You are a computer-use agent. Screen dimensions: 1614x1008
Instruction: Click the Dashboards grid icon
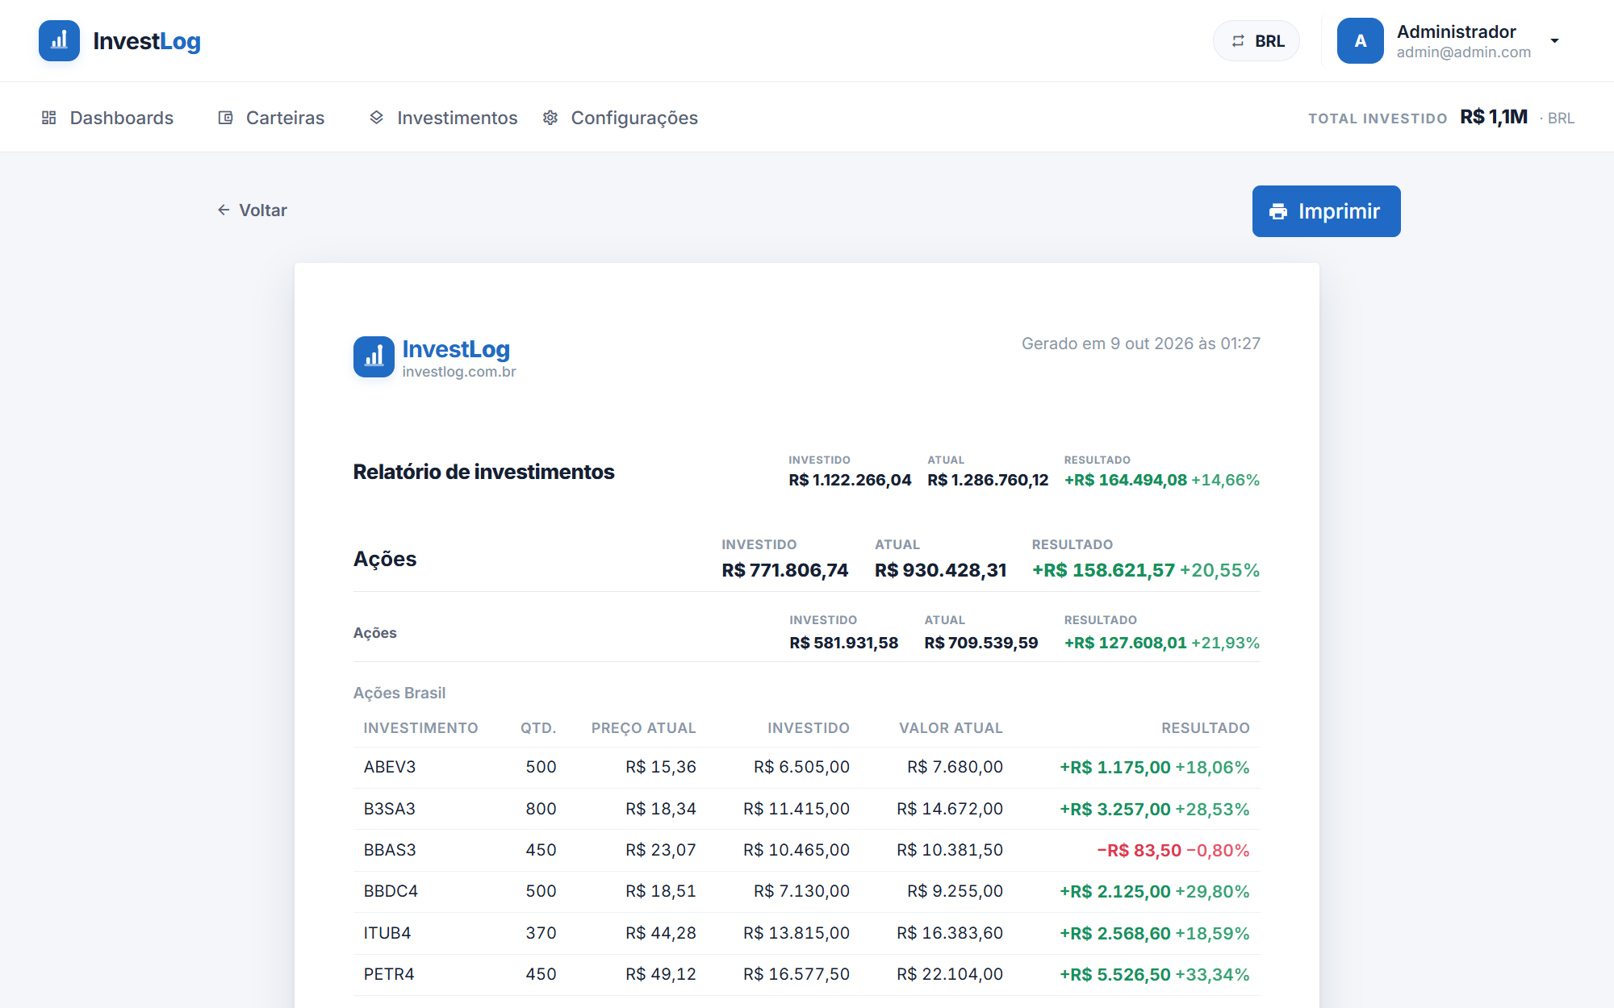pos(49,118)
